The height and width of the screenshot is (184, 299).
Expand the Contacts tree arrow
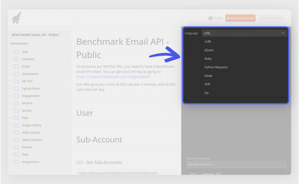point(11,59)
